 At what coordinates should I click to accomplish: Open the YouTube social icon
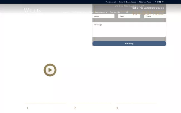click(163, 2)
